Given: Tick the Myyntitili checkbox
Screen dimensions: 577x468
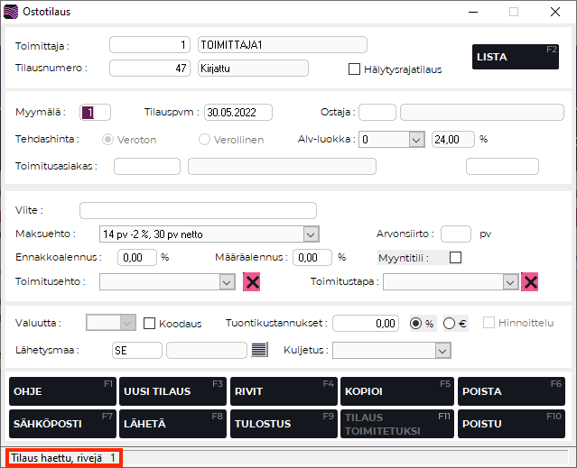Looking at the screenshot, I should point(455,257).
